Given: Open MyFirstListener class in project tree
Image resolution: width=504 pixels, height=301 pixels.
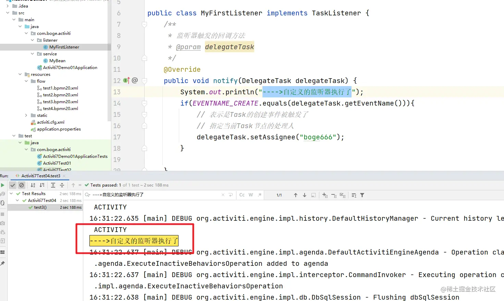Looking at the screenshot, I should (x=64, y=47).
